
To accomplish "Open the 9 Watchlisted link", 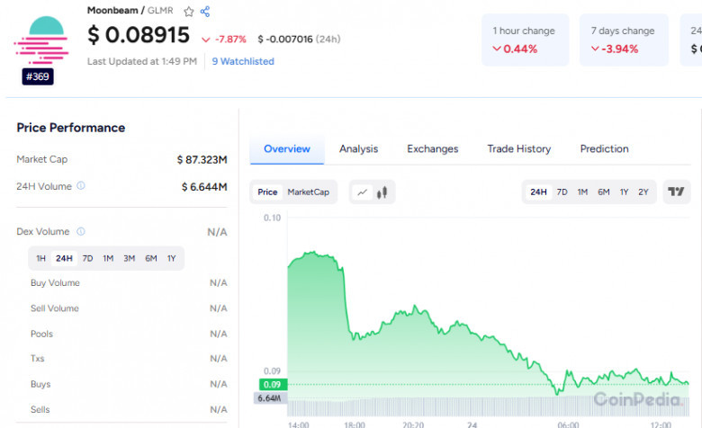I will (243, 61).
